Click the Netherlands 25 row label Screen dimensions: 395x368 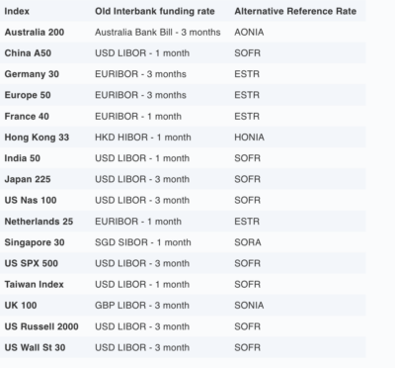pos(39,222)
